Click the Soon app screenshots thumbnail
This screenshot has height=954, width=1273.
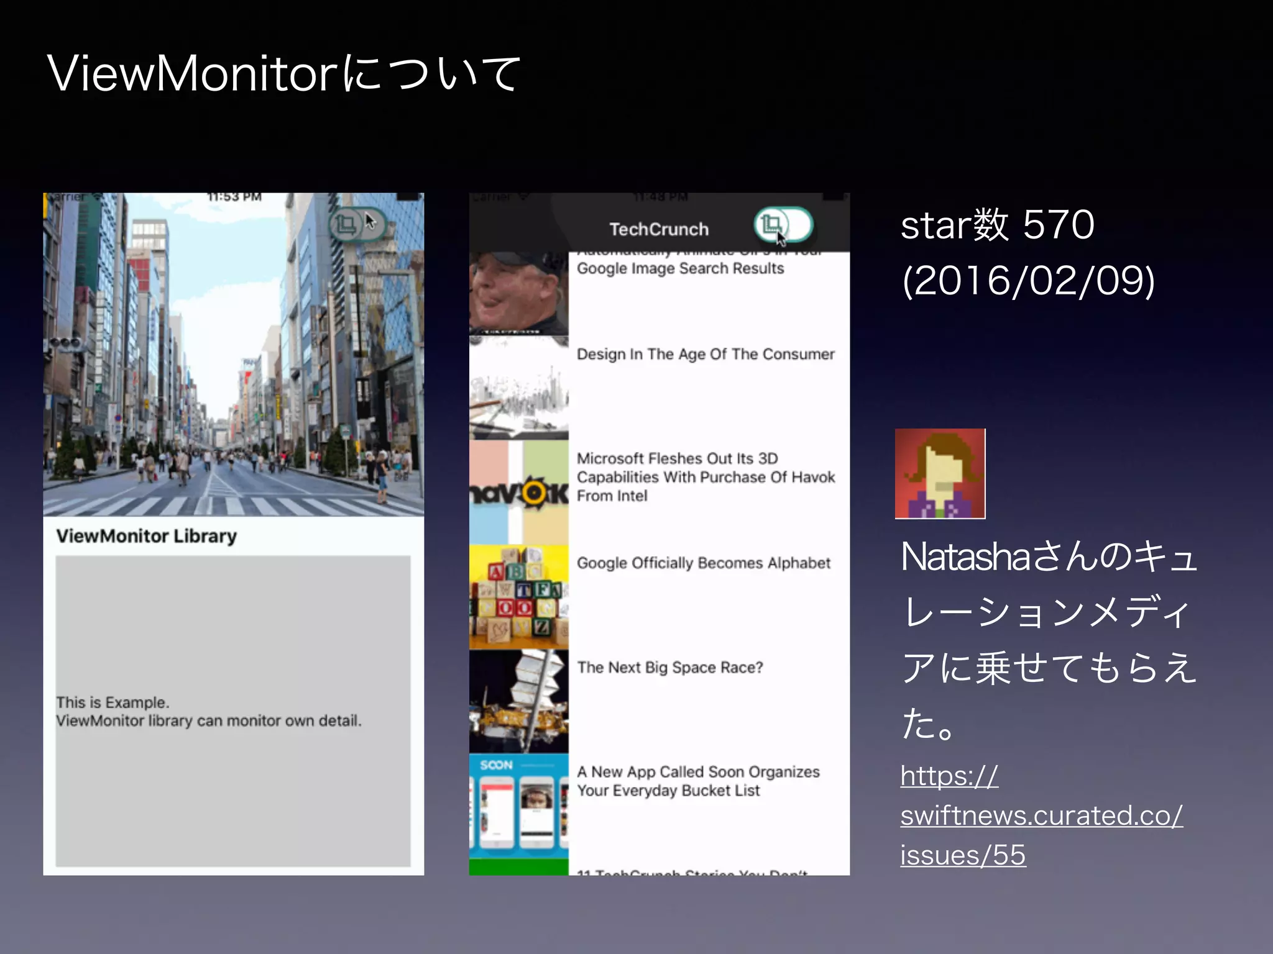coord(518,806)
